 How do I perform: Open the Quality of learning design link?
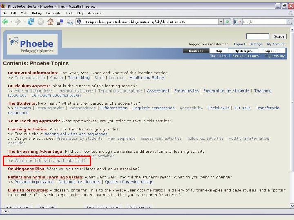[x=129, y=182]
